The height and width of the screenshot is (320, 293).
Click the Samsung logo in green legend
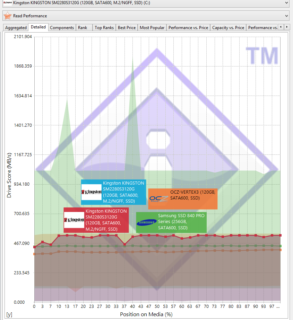(146, 222)
